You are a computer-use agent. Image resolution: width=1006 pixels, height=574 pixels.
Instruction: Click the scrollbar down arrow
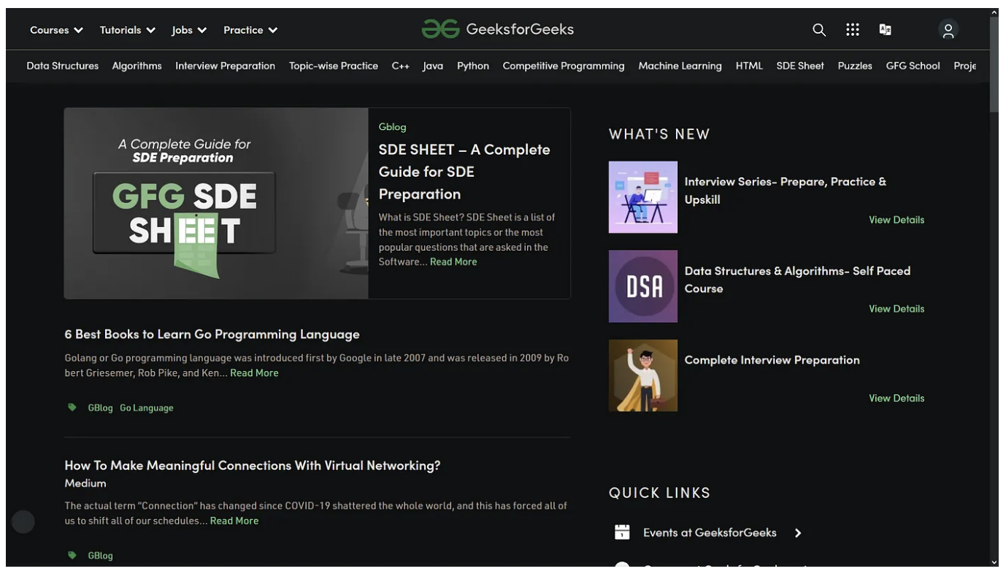[994, 562]
